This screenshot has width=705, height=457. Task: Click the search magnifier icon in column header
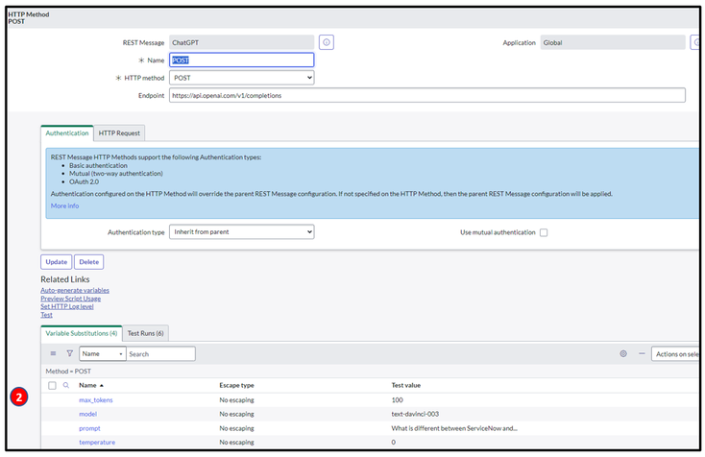pyautogui.click(x=66, y=385)
